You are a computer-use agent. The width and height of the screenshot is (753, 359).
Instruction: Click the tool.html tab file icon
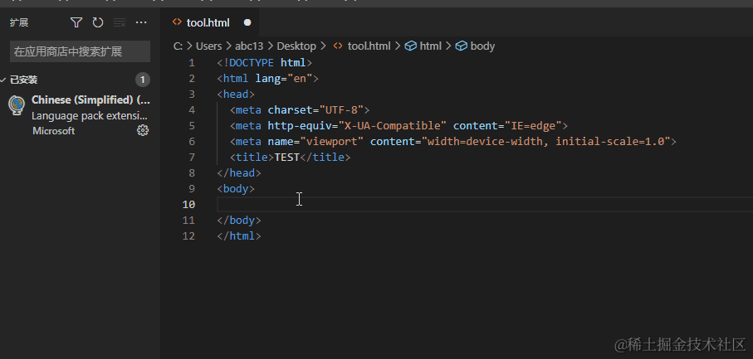[177, 22]
